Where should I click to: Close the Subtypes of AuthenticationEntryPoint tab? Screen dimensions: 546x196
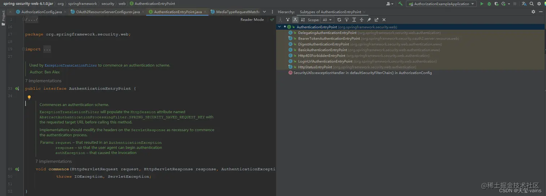pyautogui.click(x=364, y=12)
